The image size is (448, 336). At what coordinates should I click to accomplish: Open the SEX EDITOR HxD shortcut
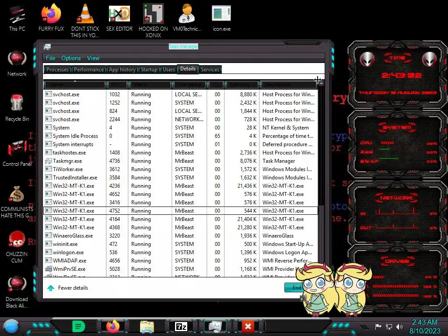[x=119, y=19]
